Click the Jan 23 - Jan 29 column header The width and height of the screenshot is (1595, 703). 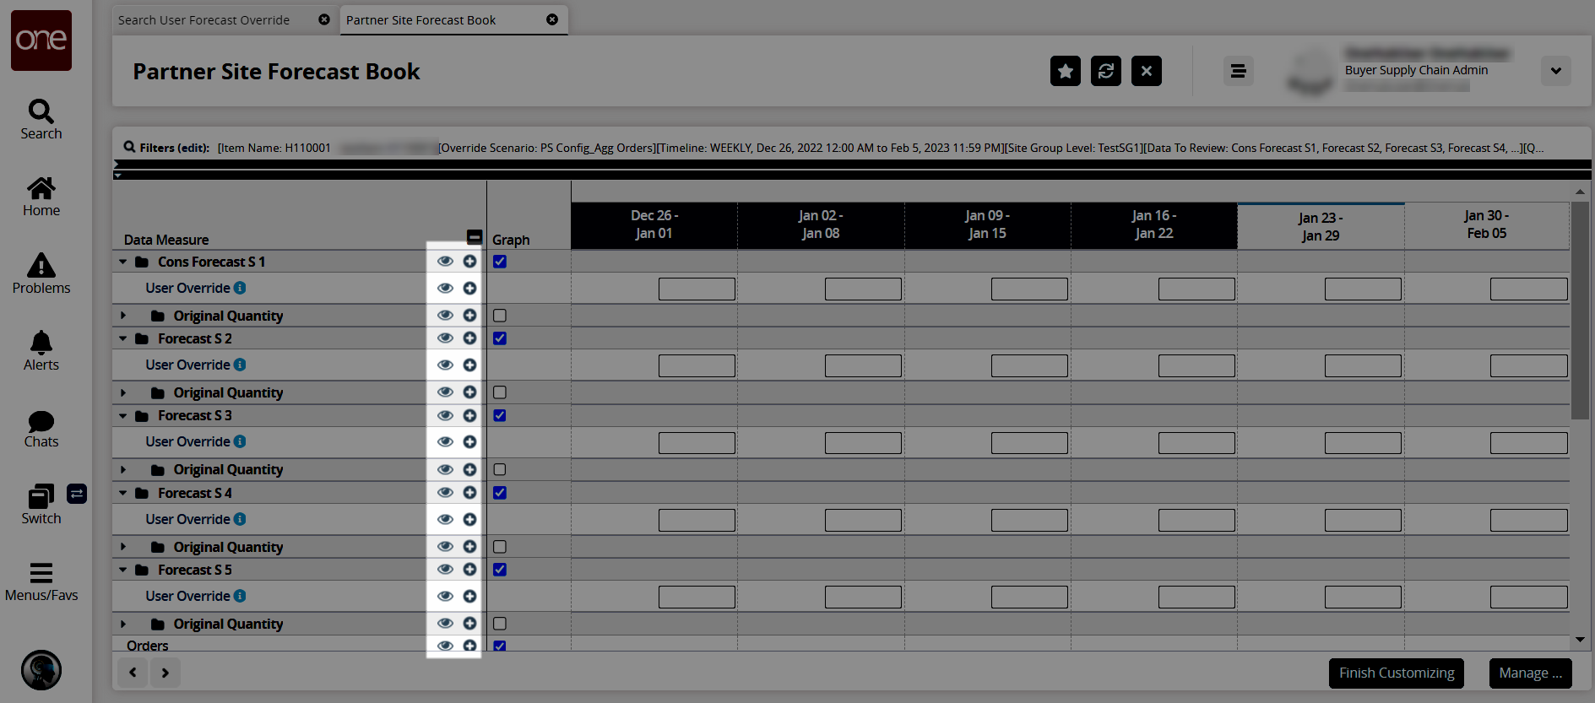point(1321,226)
